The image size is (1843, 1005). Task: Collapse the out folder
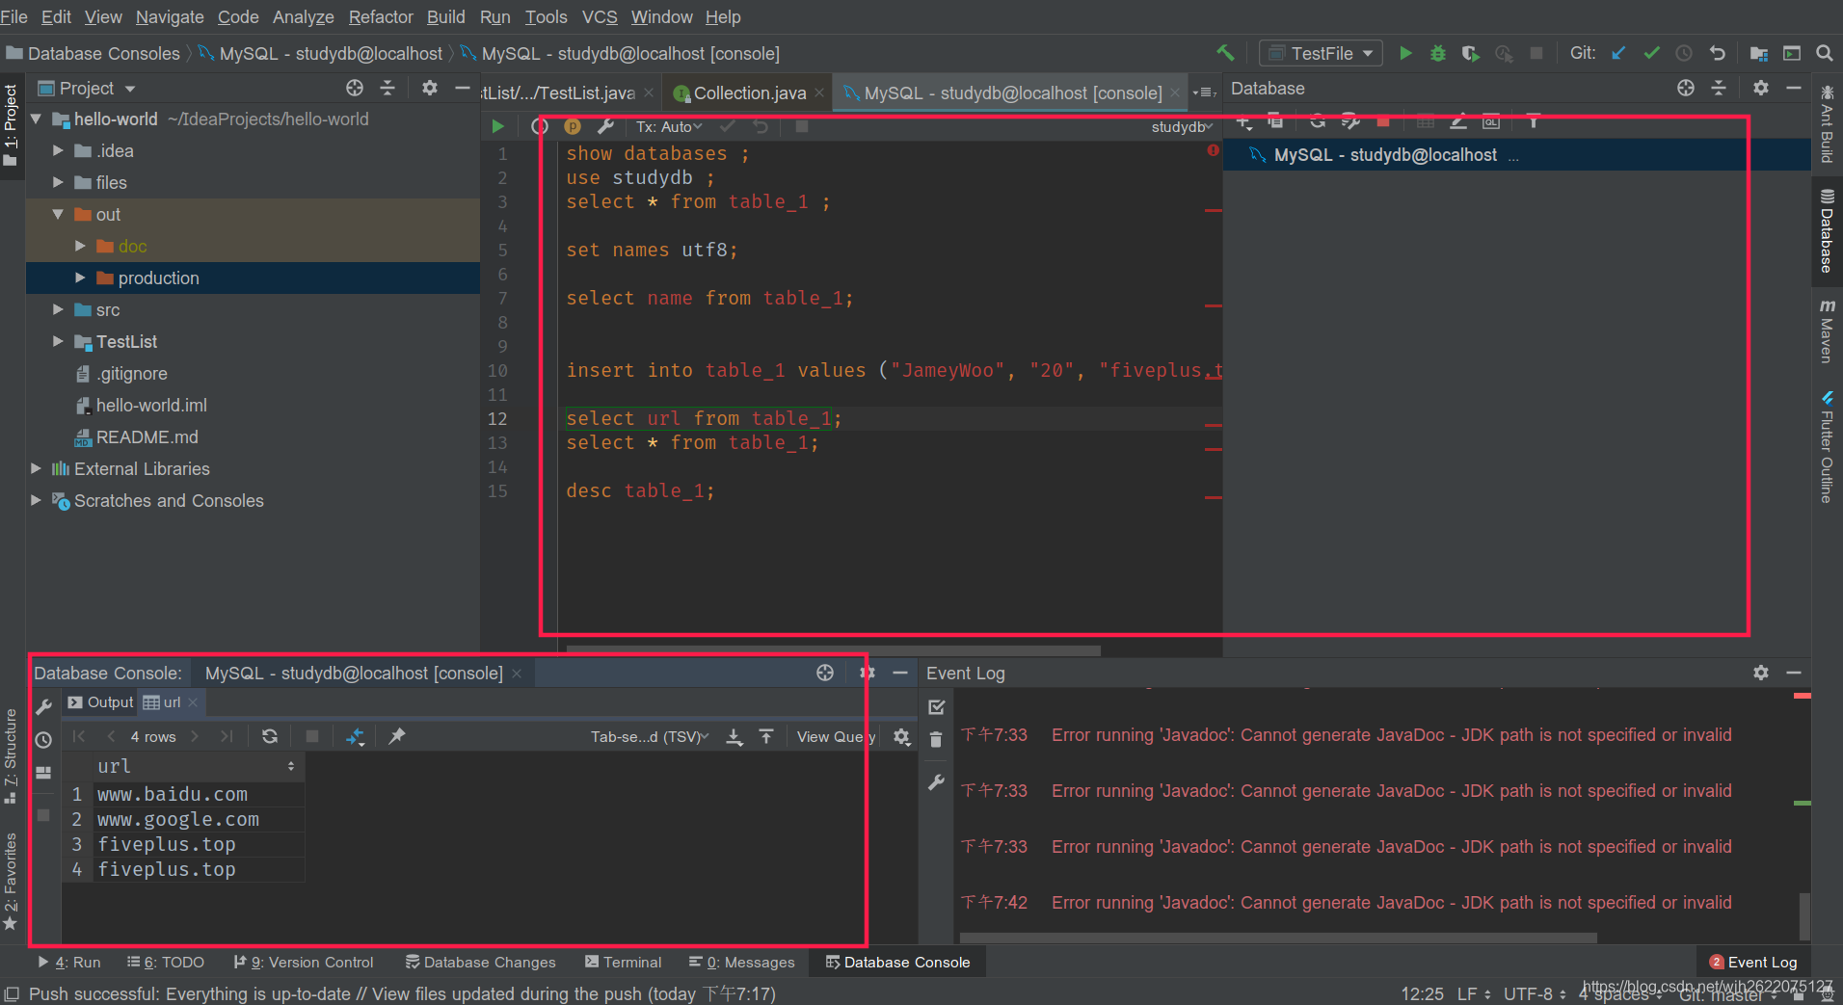click(58, 214)
